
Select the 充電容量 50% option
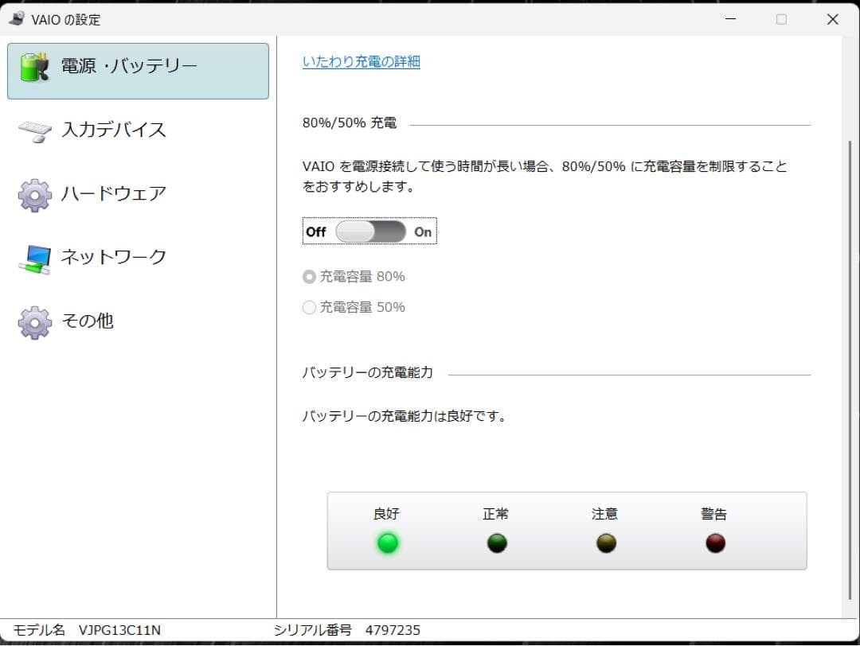coord(309,307)
